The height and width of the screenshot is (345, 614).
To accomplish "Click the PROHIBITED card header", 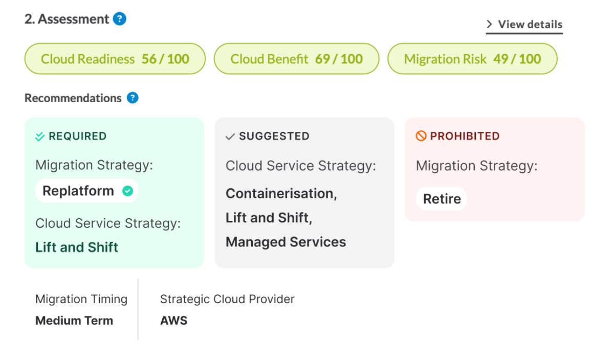I will tap(458, 136).
